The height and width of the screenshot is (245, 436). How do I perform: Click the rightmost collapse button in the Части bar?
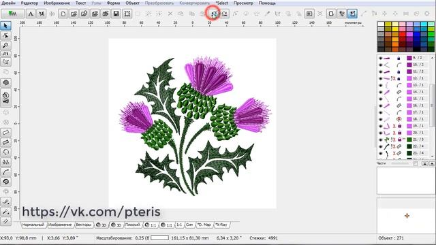[x=432, y=164]
